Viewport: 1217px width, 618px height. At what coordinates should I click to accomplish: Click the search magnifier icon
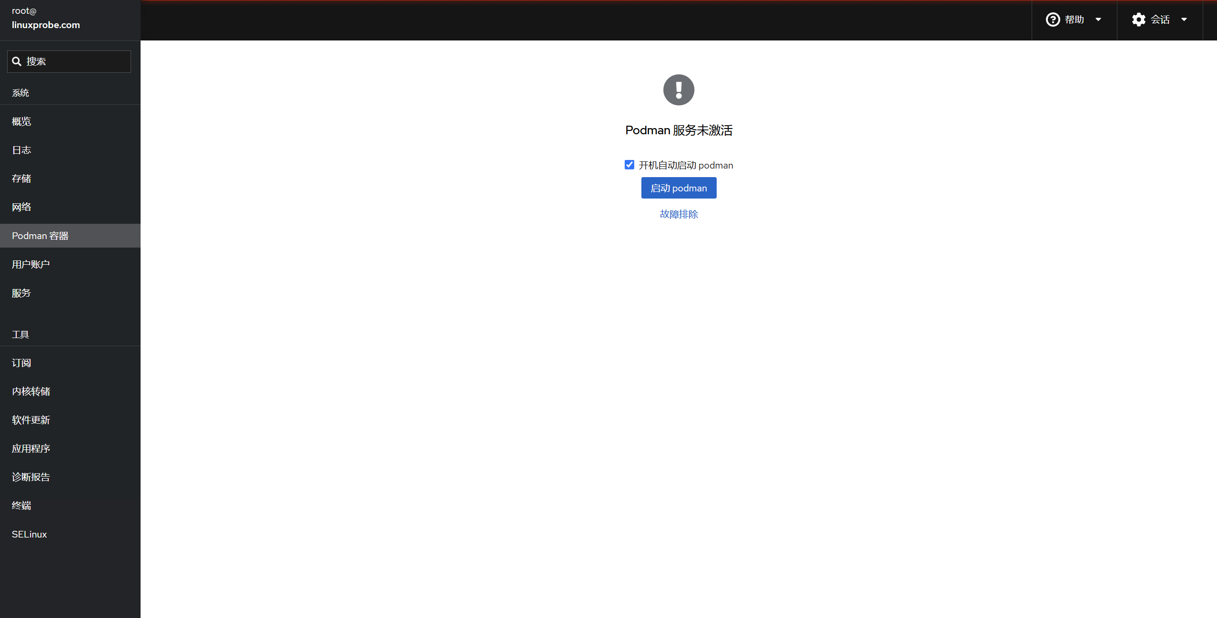click(17, 61)
